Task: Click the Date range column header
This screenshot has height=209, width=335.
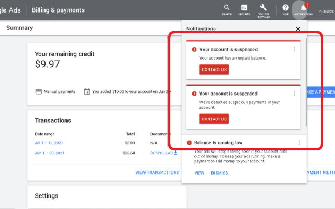Action: 44,134
